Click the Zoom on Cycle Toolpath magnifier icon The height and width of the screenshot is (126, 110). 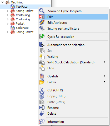(x=42, y=11)
